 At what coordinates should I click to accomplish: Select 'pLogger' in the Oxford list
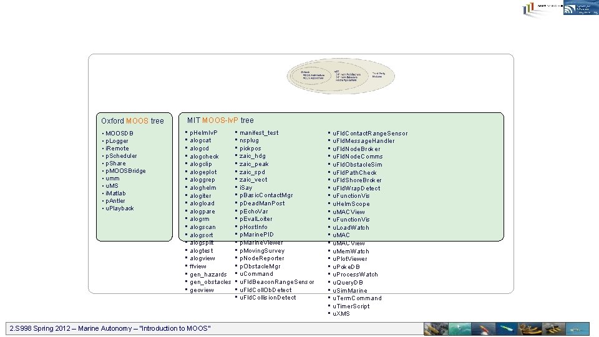coord(117,141)
